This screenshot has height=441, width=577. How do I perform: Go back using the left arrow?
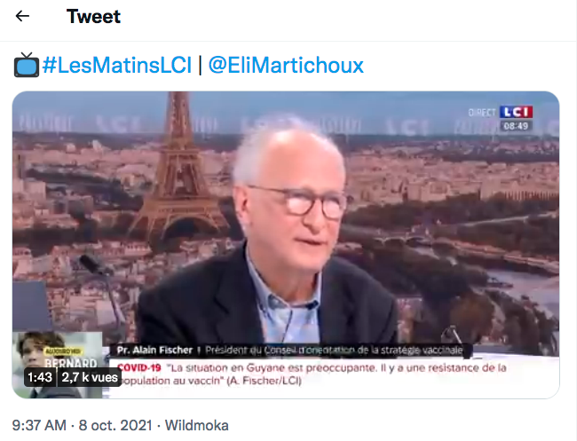(22, 16)
